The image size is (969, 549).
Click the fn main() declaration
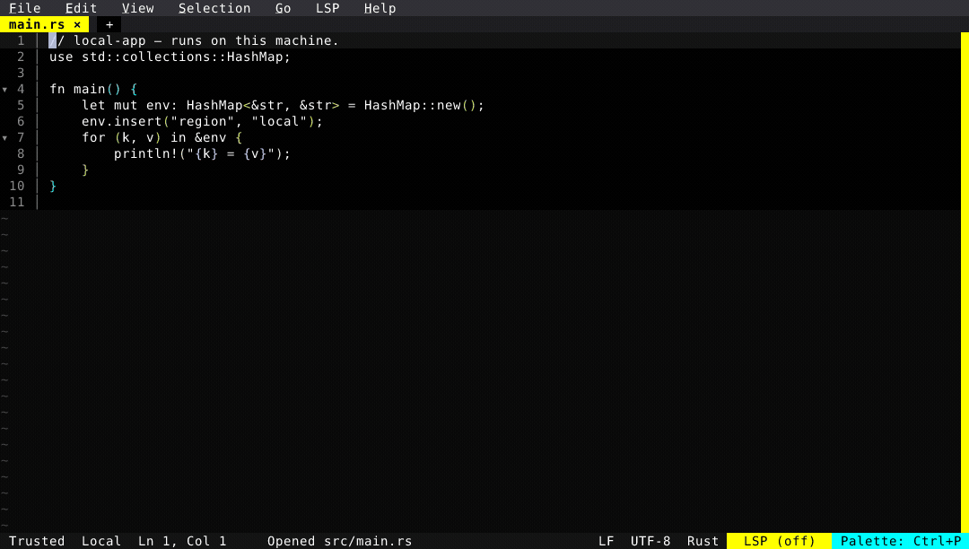pyautogui.click(x=93, y=89)
